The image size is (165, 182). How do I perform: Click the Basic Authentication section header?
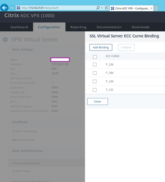(x=28, y=151)
